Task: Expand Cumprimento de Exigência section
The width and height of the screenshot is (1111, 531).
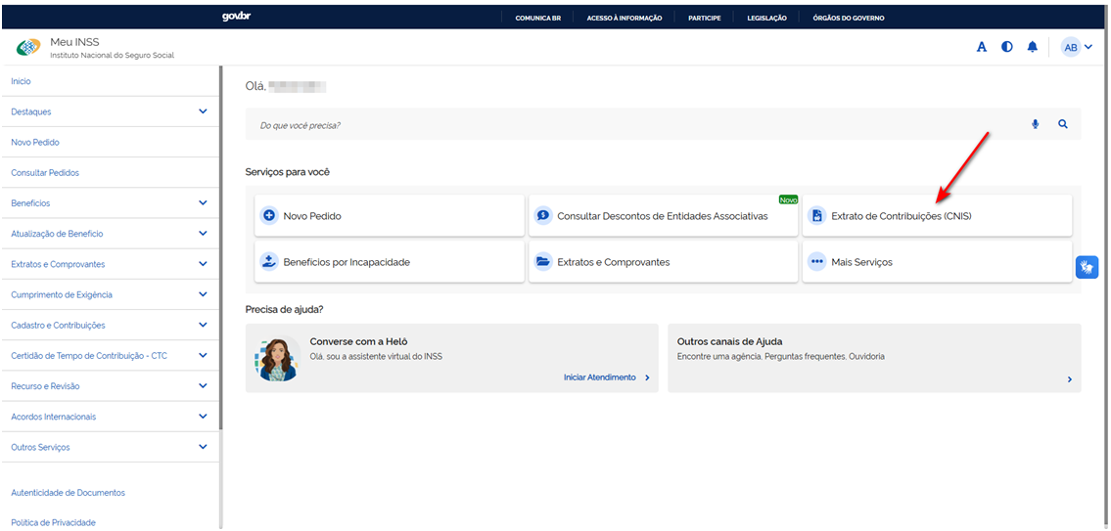Action: 204,294
